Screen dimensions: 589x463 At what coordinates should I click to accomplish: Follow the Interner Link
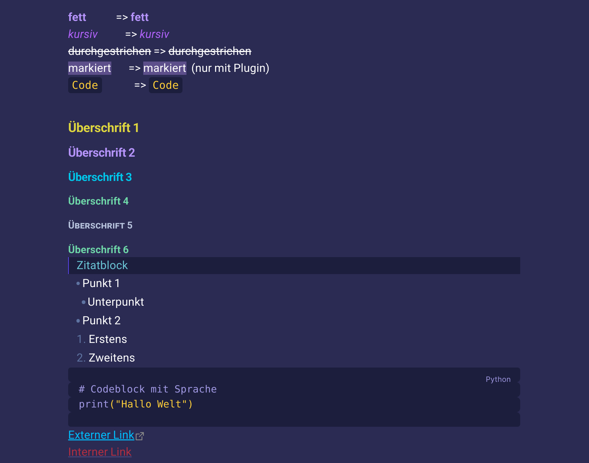point(100,452)
